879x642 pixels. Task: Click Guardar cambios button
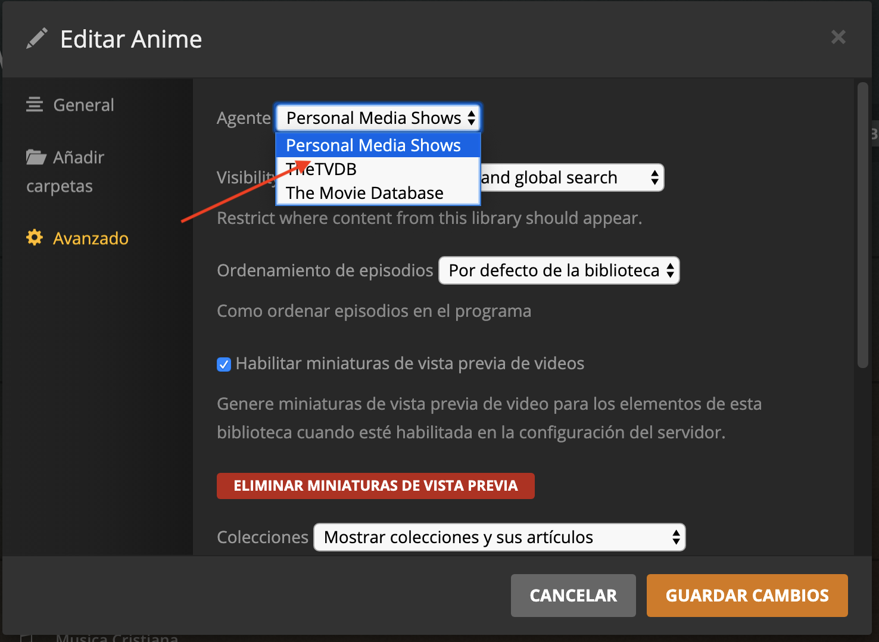tap(747, 596)
